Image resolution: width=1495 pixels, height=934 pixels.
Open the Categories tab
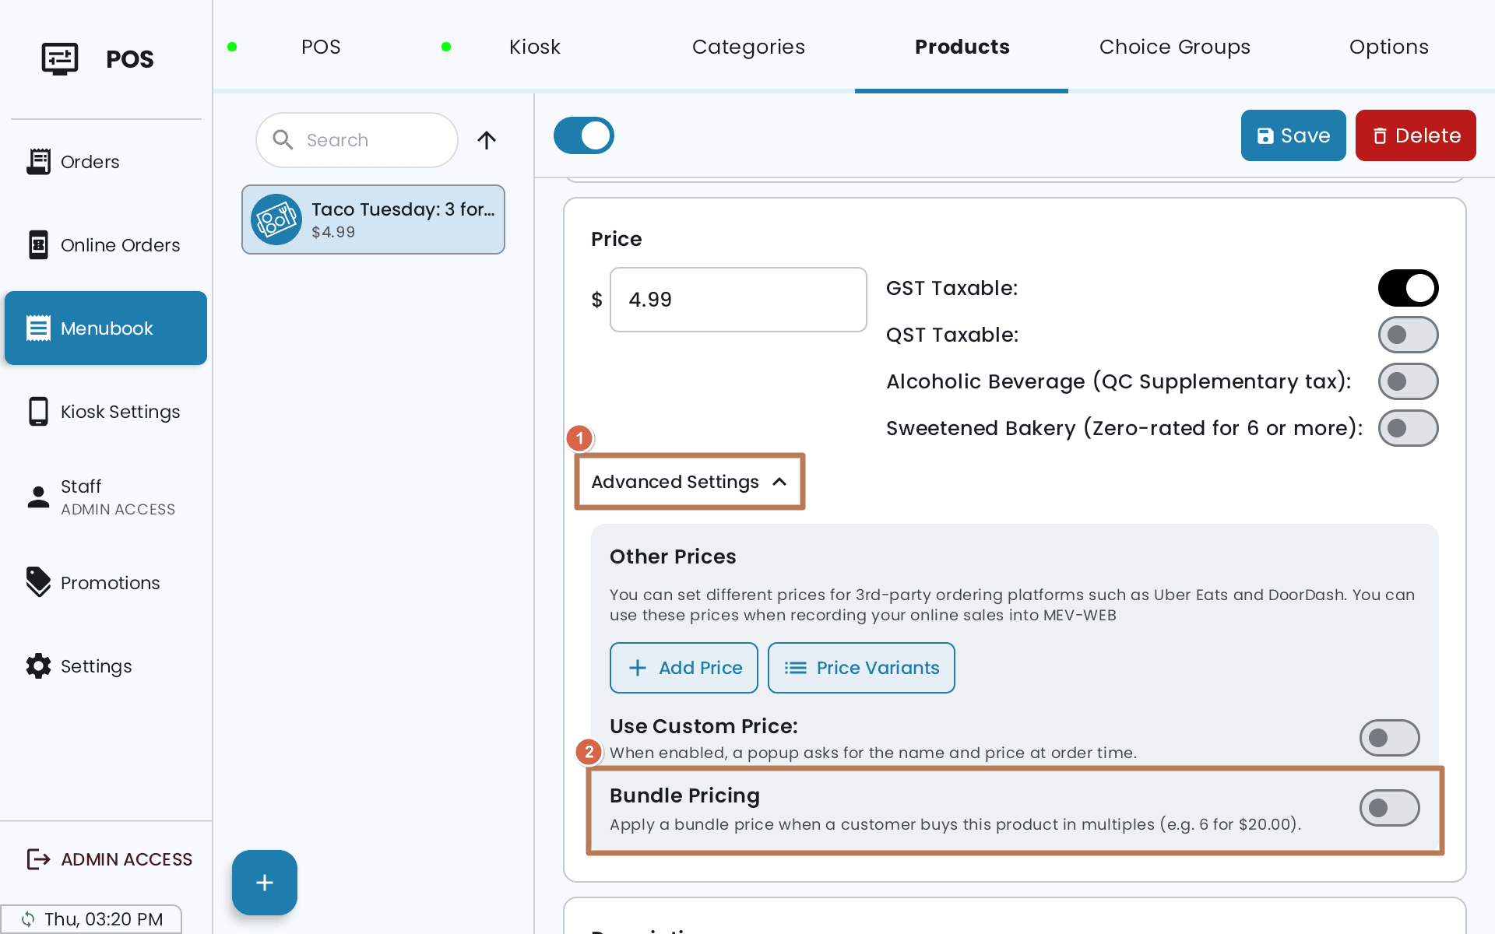(x=748, y=47)
